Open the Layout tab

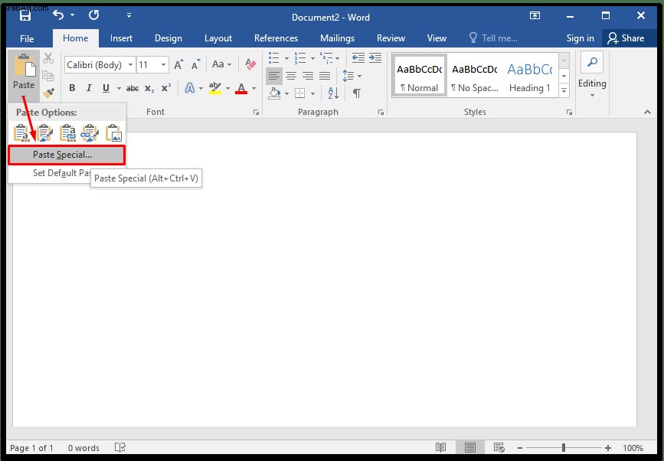pos(218,38)
